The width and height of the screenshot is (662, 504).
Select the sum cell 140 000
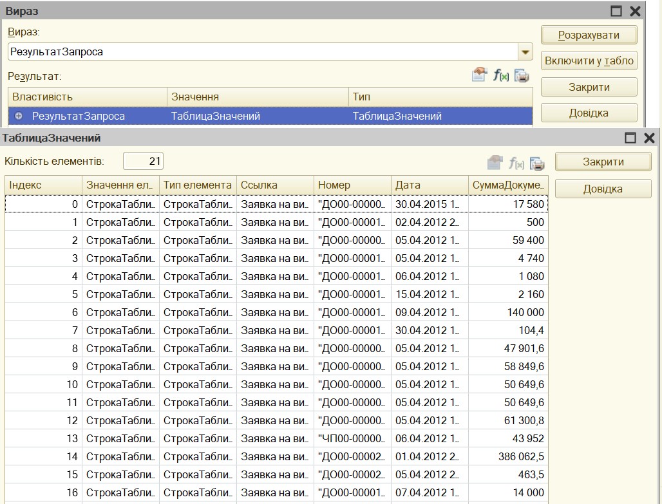pyautogui.click(x=508, y=312)
